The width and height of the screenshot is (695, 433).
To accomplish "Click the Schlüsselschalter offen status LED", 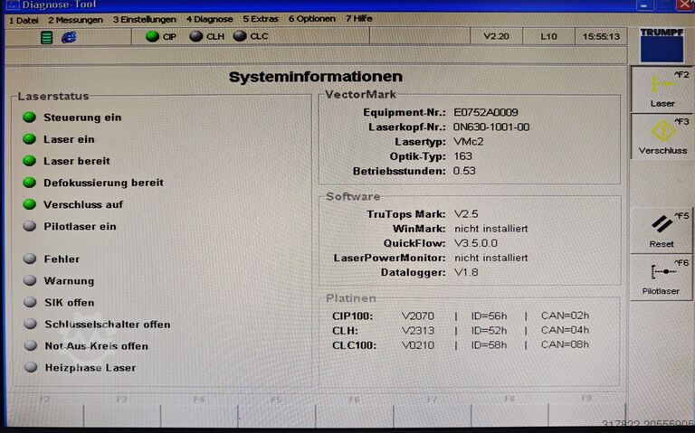I will coord(30,324).
